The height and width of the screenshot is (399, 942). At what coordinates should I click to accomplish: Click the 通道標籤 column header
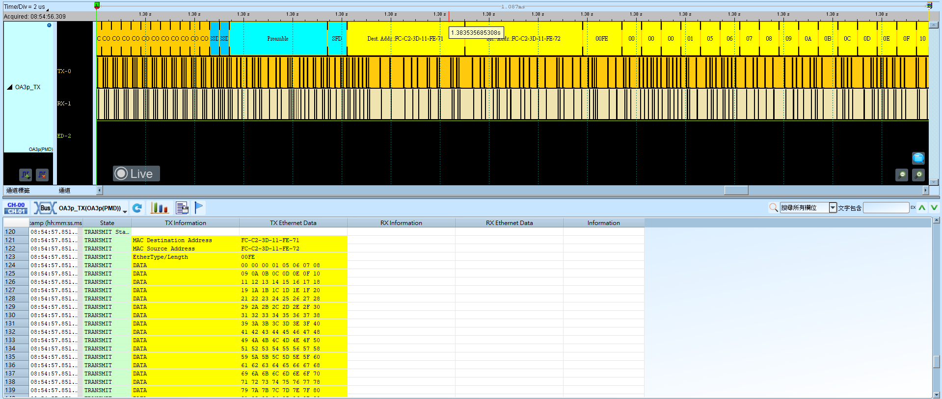pos(18,190)
